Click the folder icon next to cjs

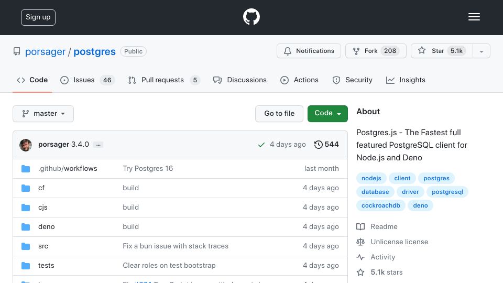[26, 208]
